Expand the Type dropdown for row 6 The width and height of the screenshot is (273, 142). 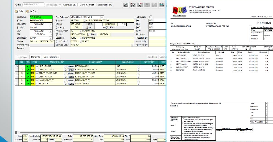pyautogui.click(x=37, y=84)
